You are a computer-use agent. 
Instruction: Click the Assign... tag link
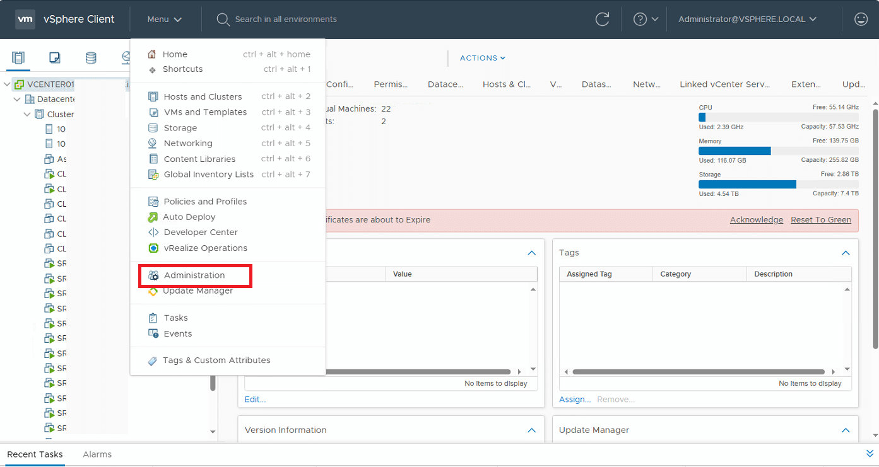tap(575, 400)
